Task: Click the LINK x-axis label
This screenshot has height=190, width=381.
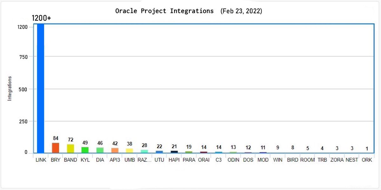Action: 41,160
